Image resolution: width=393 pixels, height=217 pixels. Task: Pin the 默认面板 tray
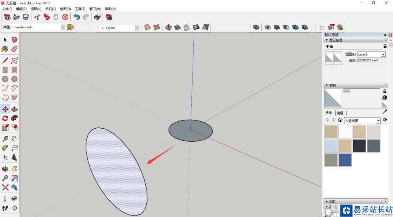pos(385,35)
